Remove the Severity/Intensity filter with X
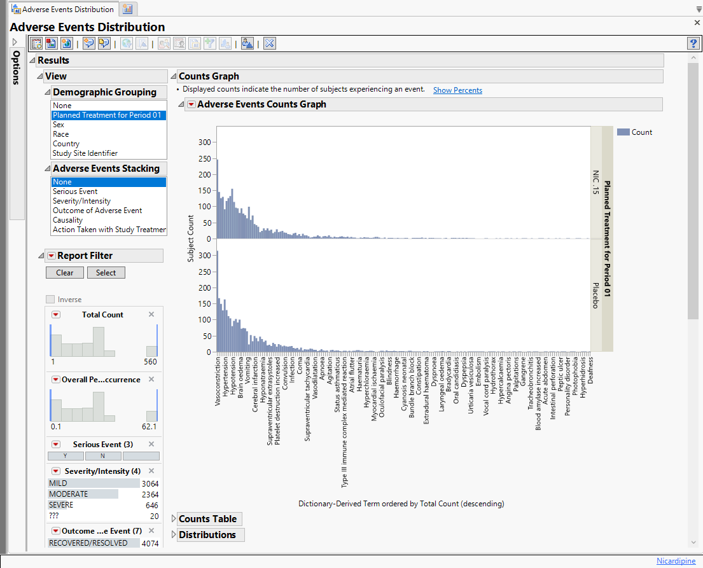Image resolution: width=703 pixels, height=568 pixels. point(151,471)
